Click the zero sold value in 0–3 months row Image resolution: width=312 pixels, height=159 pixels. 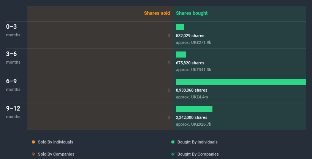pos(169,36)
